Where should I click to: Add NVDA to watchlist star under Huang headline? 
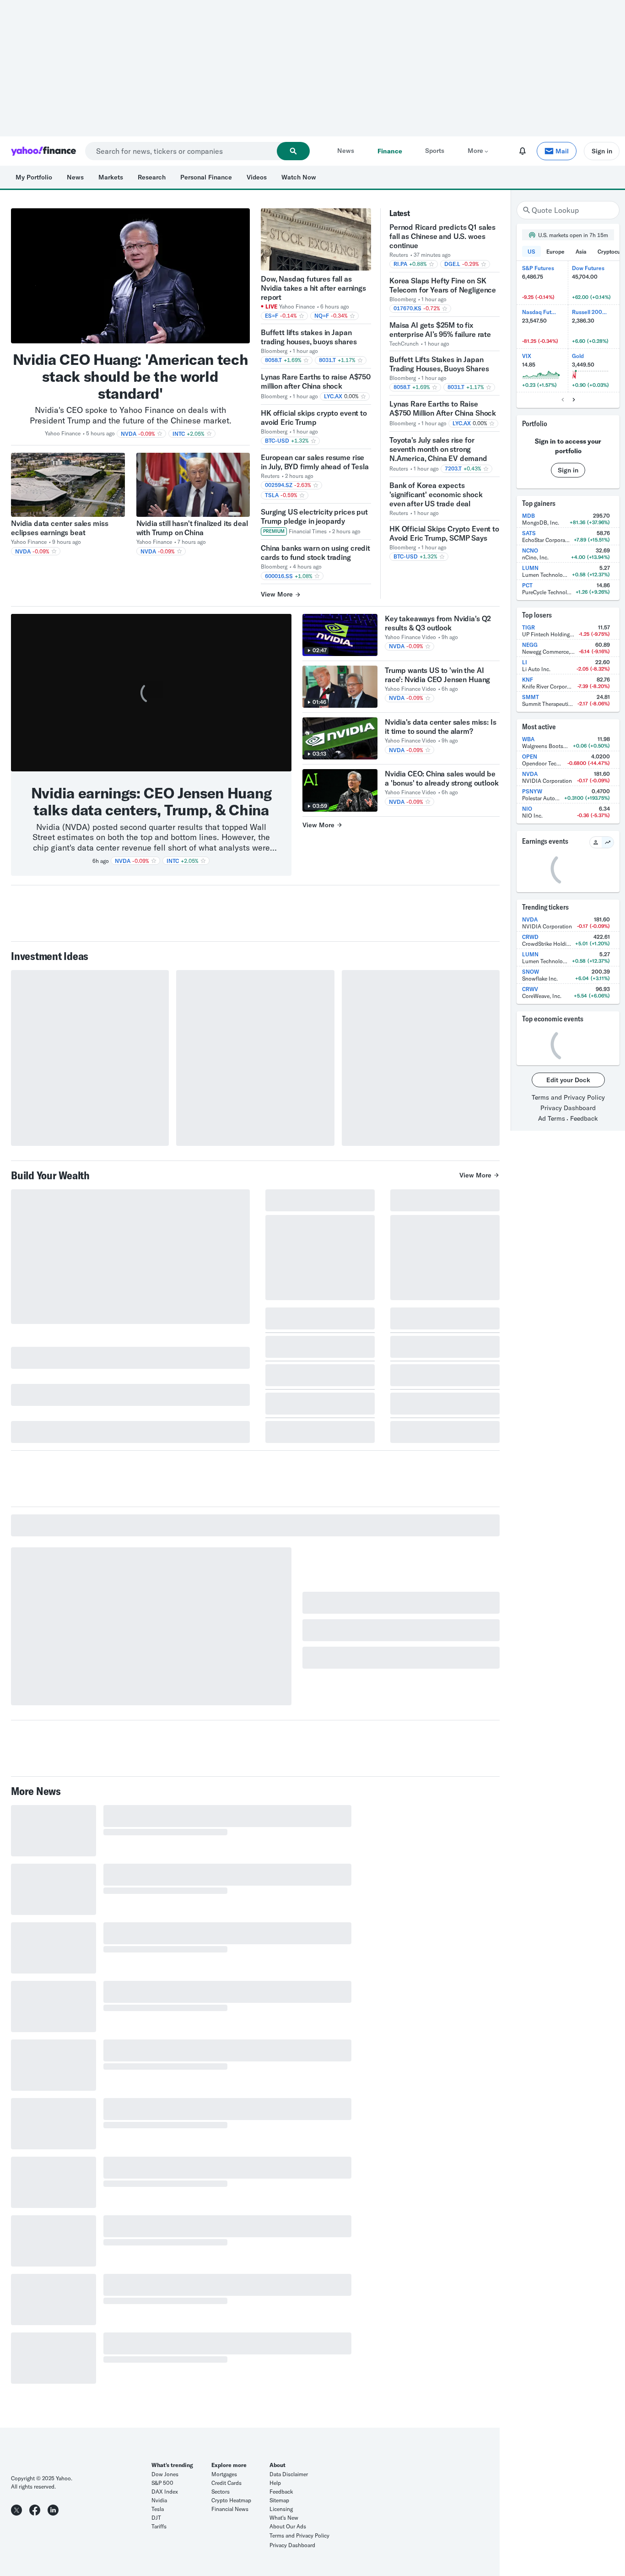pyautogui.click(x=159, y=434)
